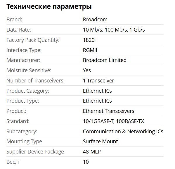The height and width of the screenshot is (169, 175).
Task: Click the Factory Pack Quantity value 1820
Action: point(89,40)
